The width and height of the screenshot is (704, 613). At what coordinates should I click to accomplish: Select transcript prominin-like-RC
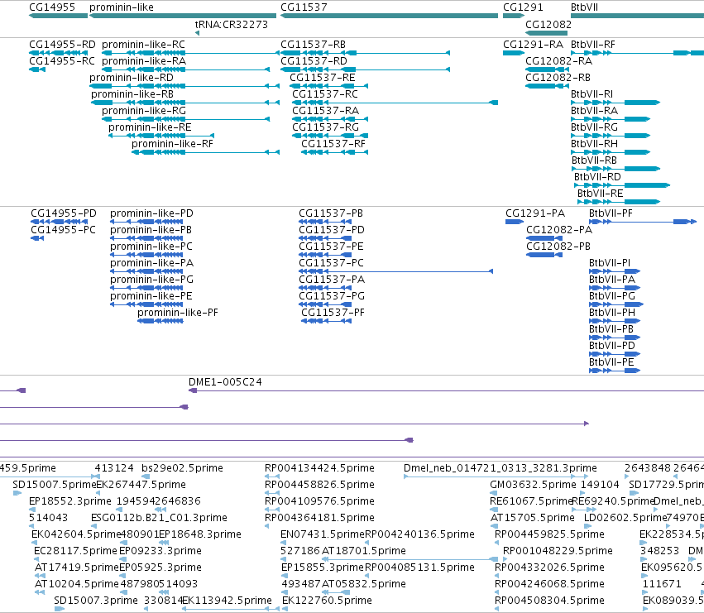(x=143, y=45)
